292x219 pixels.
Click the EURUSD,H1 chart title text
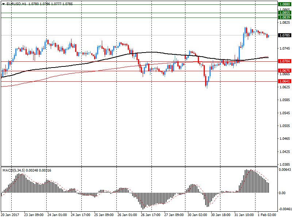click(16, 4)
